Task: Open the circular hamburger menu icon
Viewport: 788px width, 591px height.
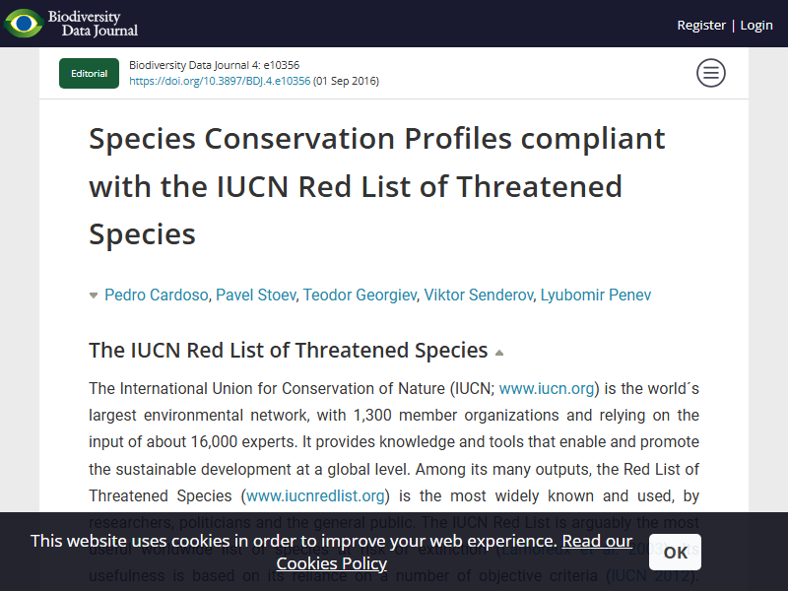Action: coord(710,73)
